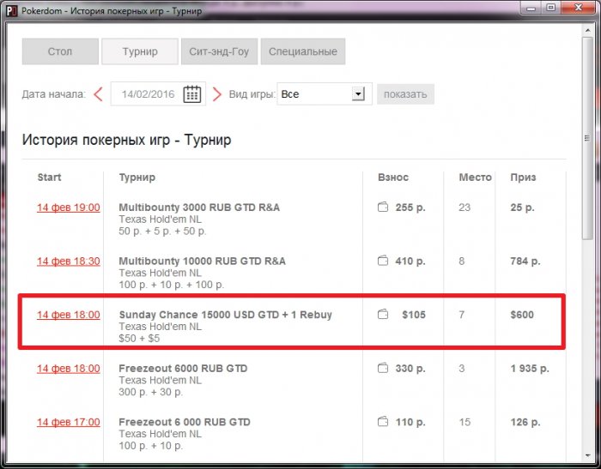This screenshot has height=469, width=601.
Task: Click the показать button
Action: click(405, 94)
